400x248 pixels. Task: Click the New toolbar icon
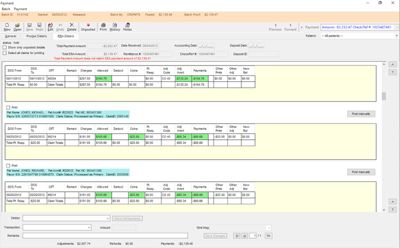pos(7,27)
